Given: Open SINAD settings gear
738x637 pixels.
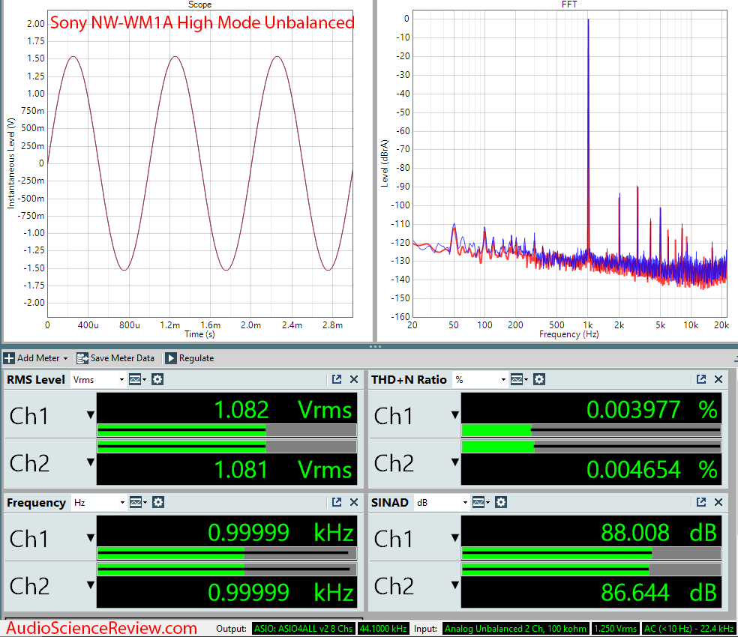Looking at the screenshot, I should click(x=501, y=502).
